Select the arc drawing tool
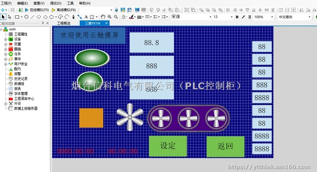This screenshot has height=172, width=317. (67, 17)
